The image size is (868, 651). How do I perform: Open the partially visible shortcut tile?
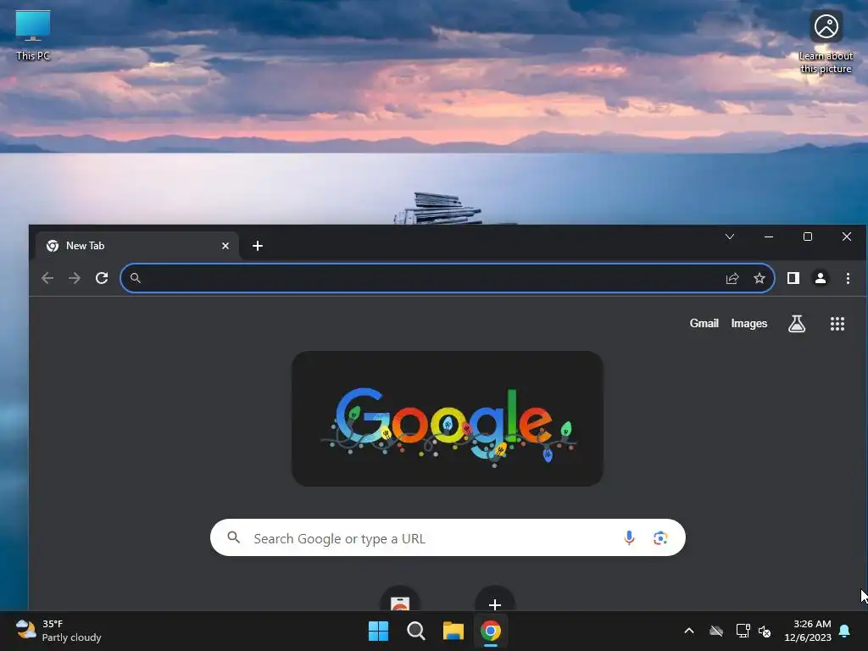(x=400, y=599)
